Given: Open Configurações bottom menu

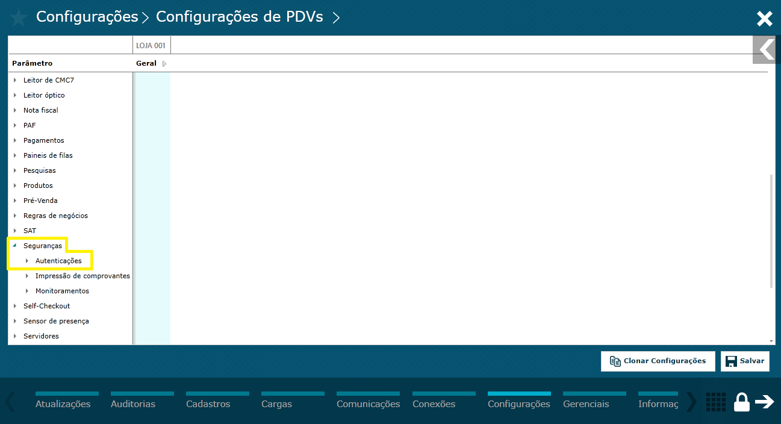Looking at the screenshot, I should pos(519,402).
